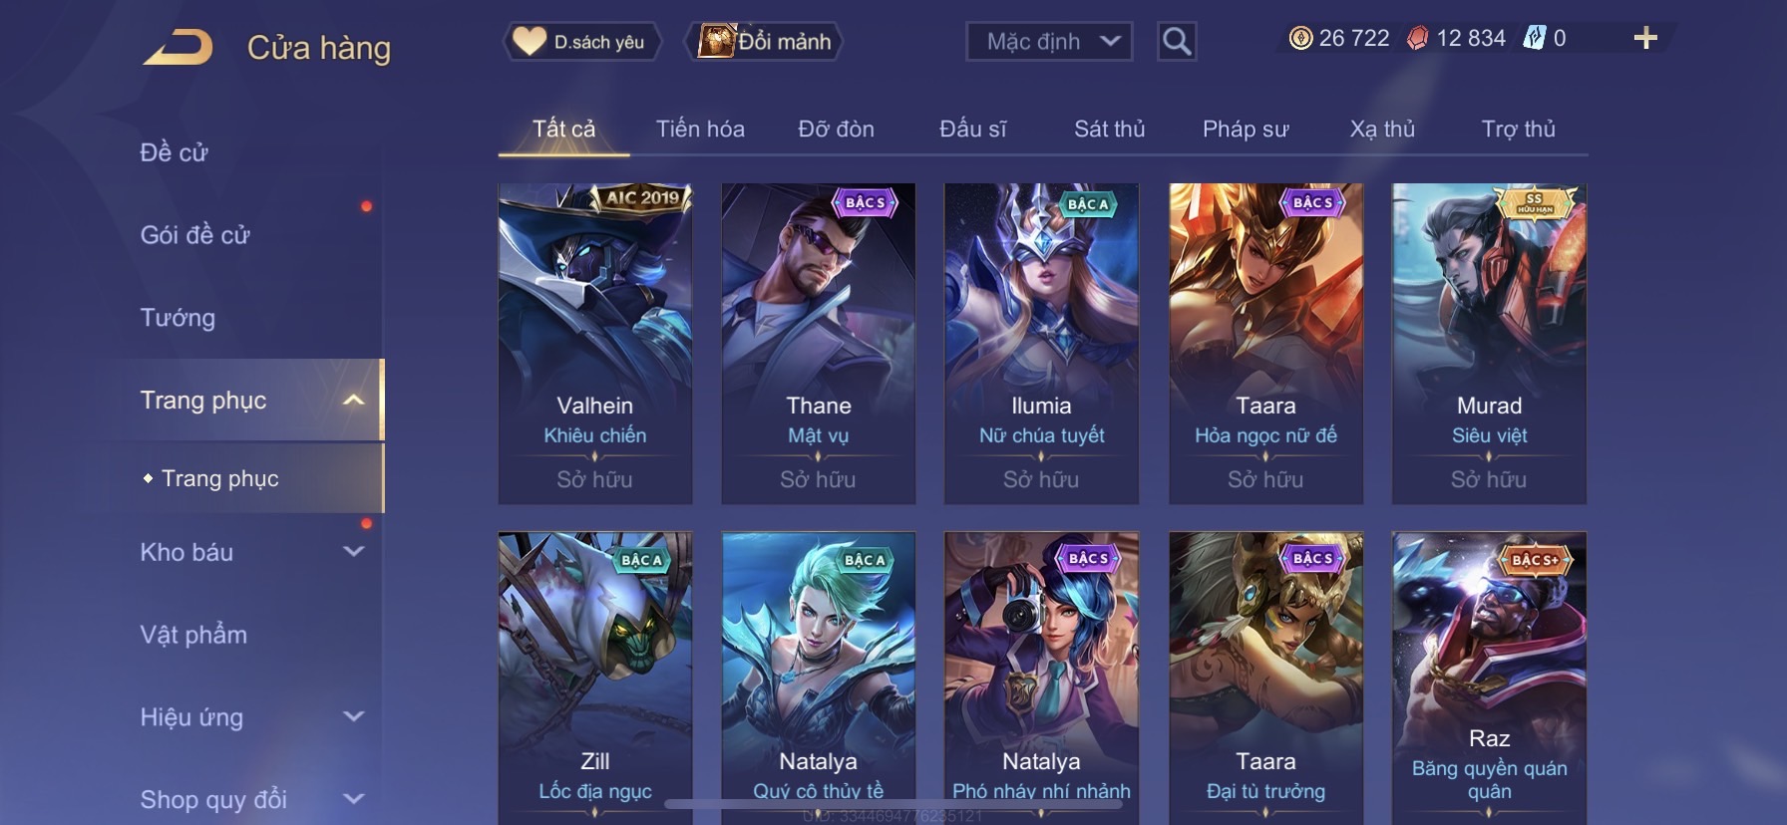1787x825 pixels.
Task: Expand the Hiệu ứng sidebar section
Action: (x=353, y=716)
